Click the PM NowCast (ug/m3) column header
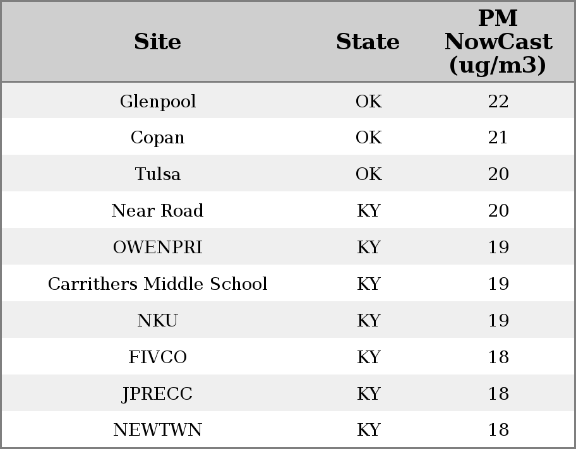The image size is (576, 449). (498, 42)
